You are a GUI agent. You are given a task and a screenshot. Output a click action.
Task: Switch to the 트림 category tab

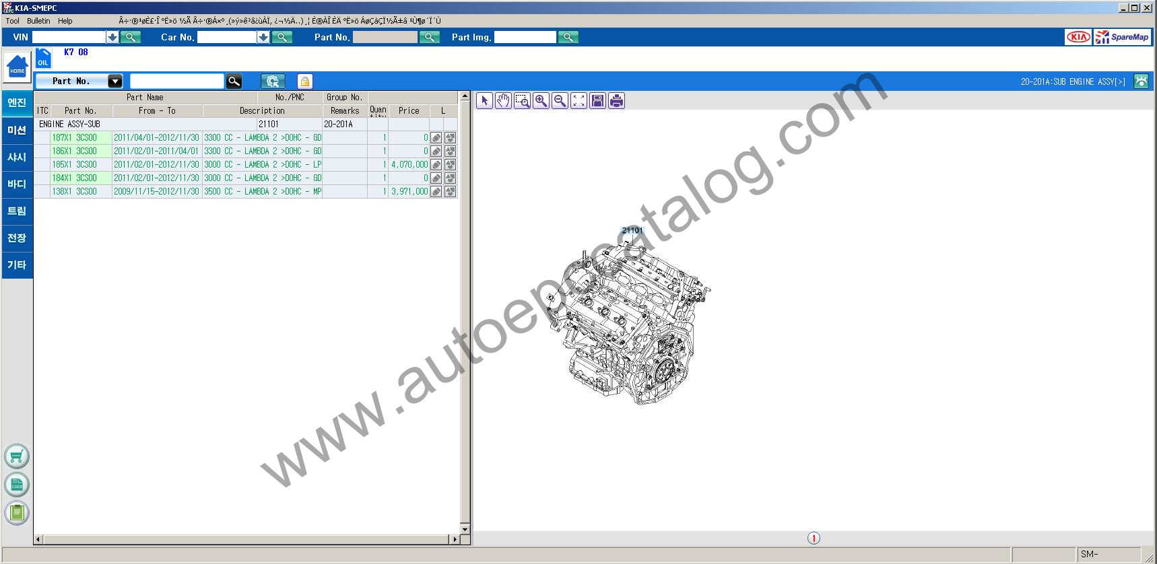17,211
